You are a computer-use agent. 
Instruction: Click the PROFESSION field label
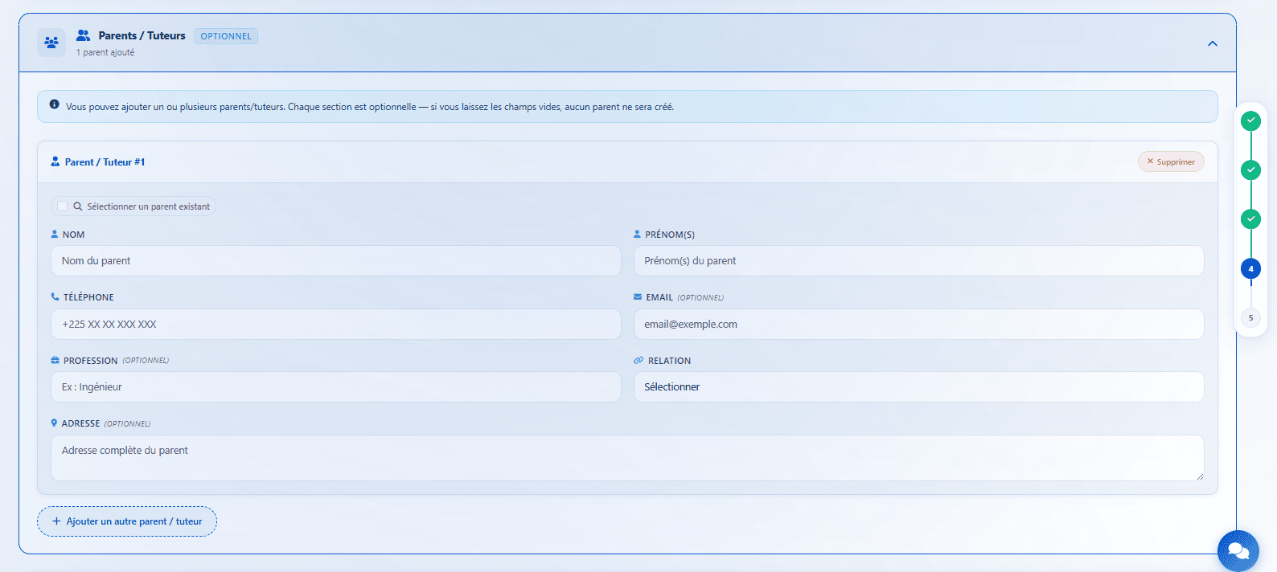click(91, 361)
